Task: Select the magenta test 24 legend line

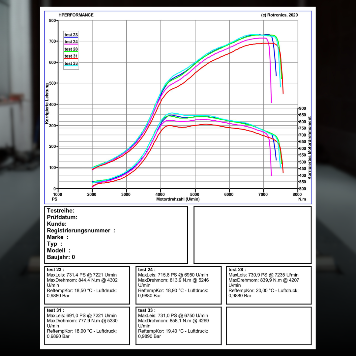Action: (71, 44)
